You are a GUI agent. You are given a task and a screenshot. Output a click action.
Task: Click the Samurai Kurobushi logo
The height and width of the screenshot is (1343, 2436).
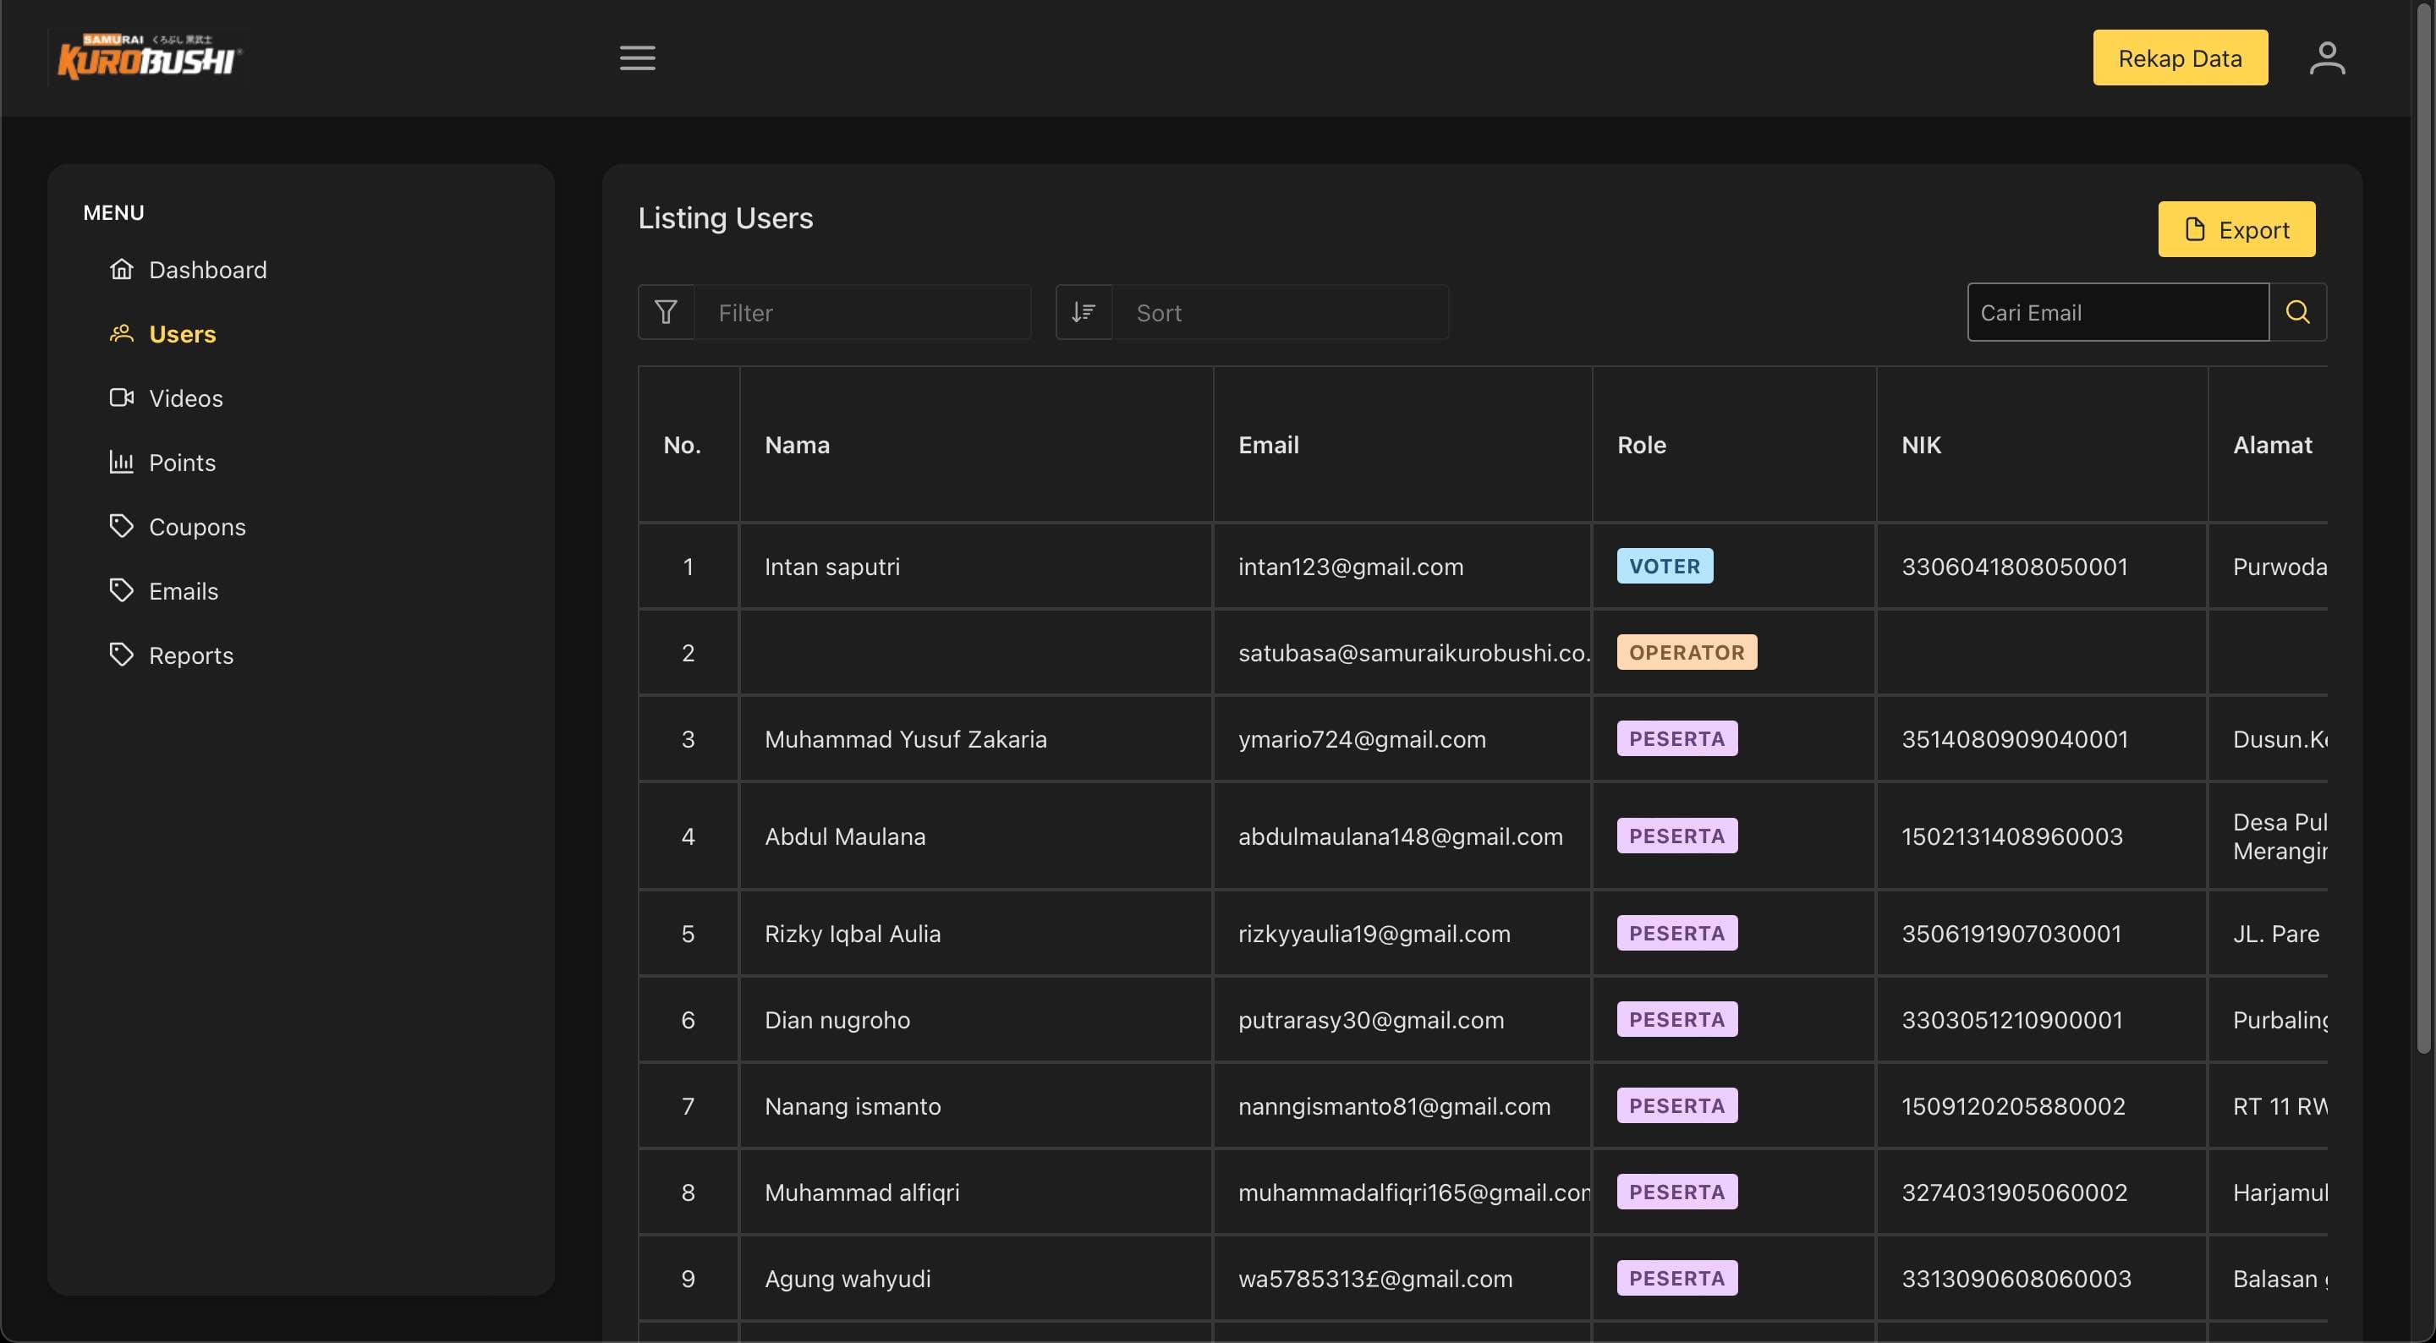150,57
